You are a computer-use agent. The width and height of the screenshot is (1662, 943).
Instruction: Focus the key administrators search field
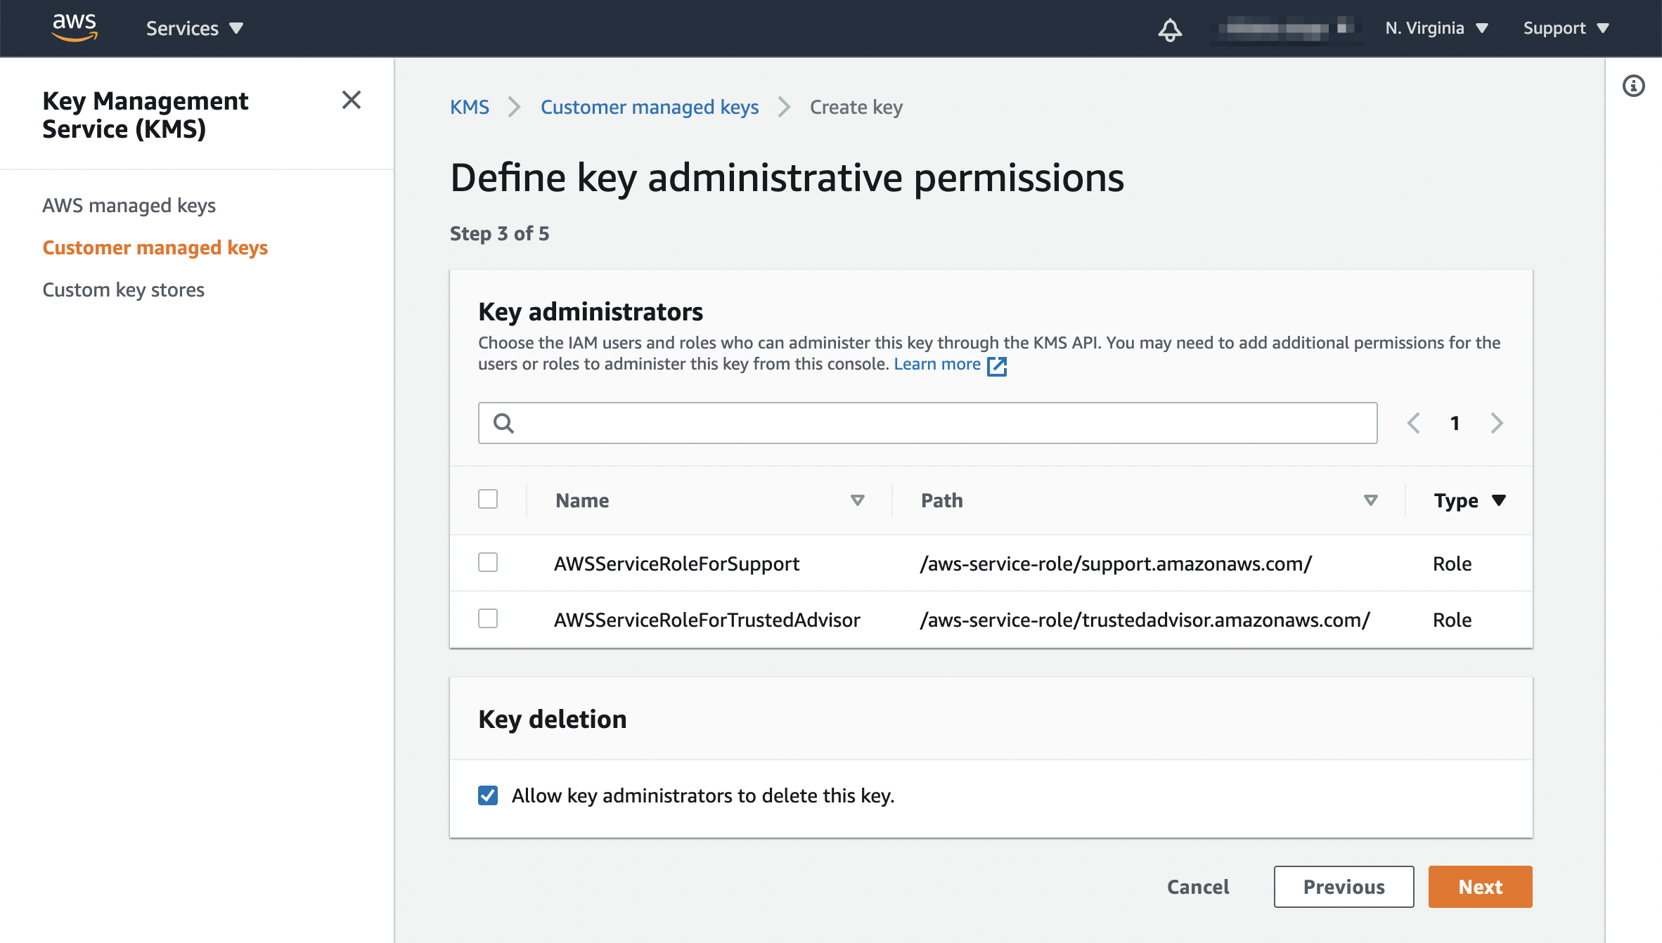942,423
